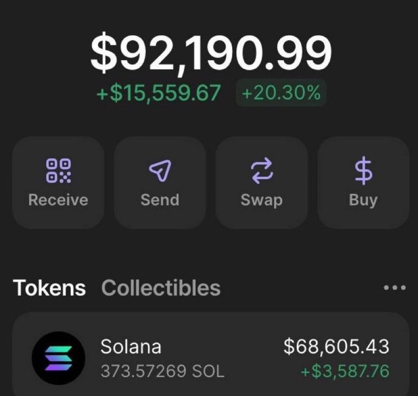The image size is (418, 396).
Task: Click the +$3,587.76 Solana gain
Action: (345, 371)
